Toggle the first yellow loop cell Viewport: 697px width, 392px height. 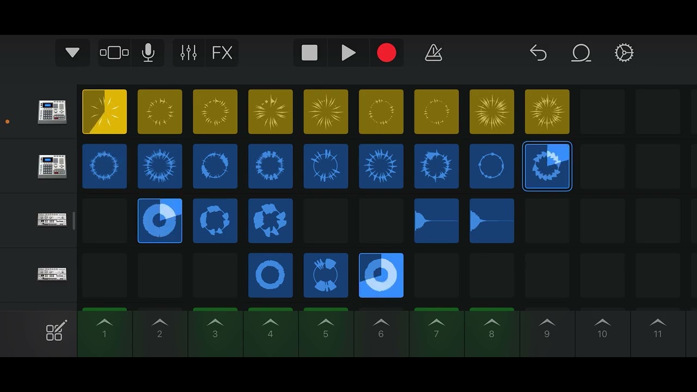point(105,112)
